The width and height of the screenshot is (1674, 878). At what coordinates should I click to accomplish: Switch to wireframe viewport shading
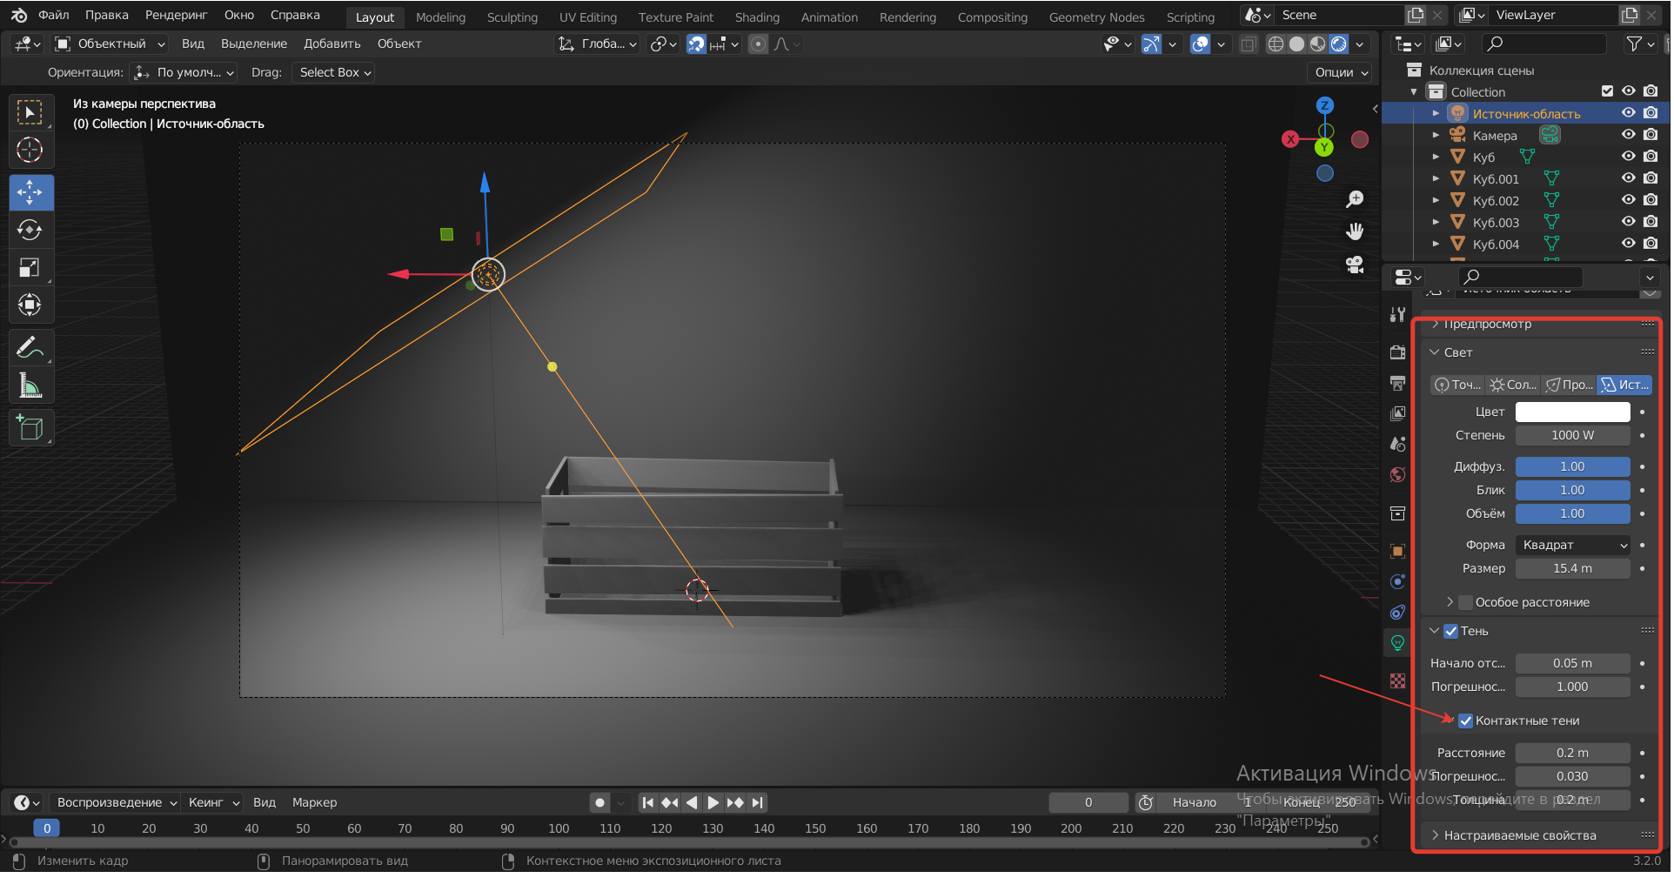(1276, 44)
